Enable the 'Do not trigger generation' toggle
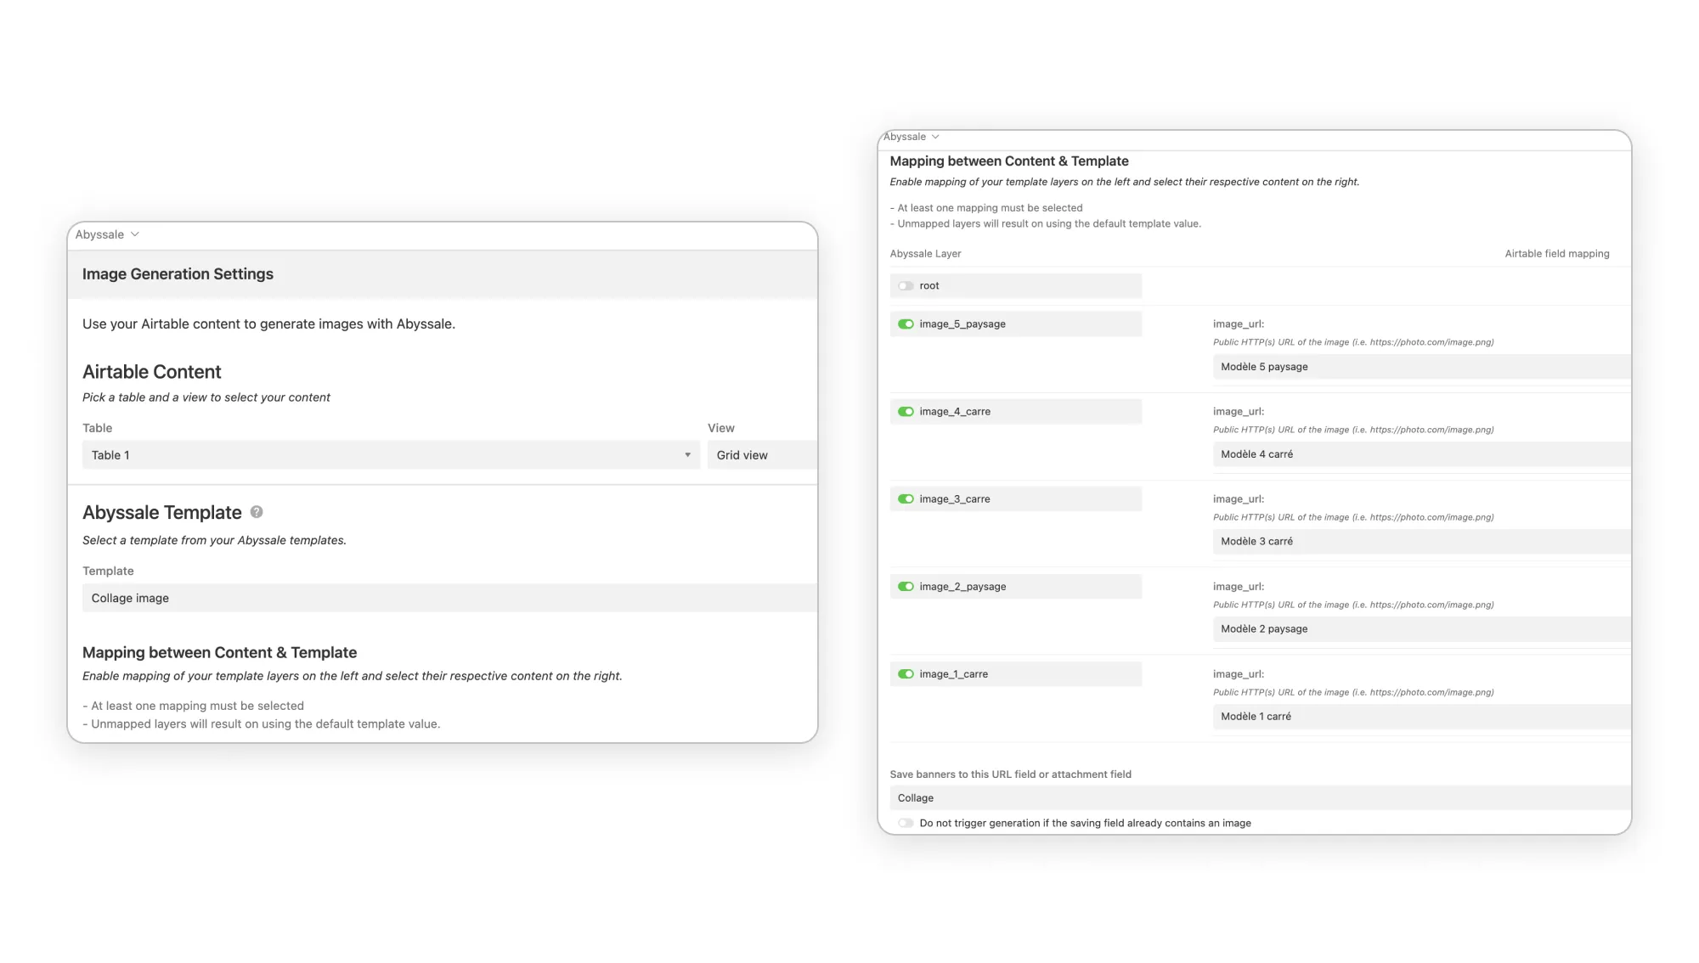Image resolution: width=1699 pixels, height=963 pixels. tap(906, 823)
